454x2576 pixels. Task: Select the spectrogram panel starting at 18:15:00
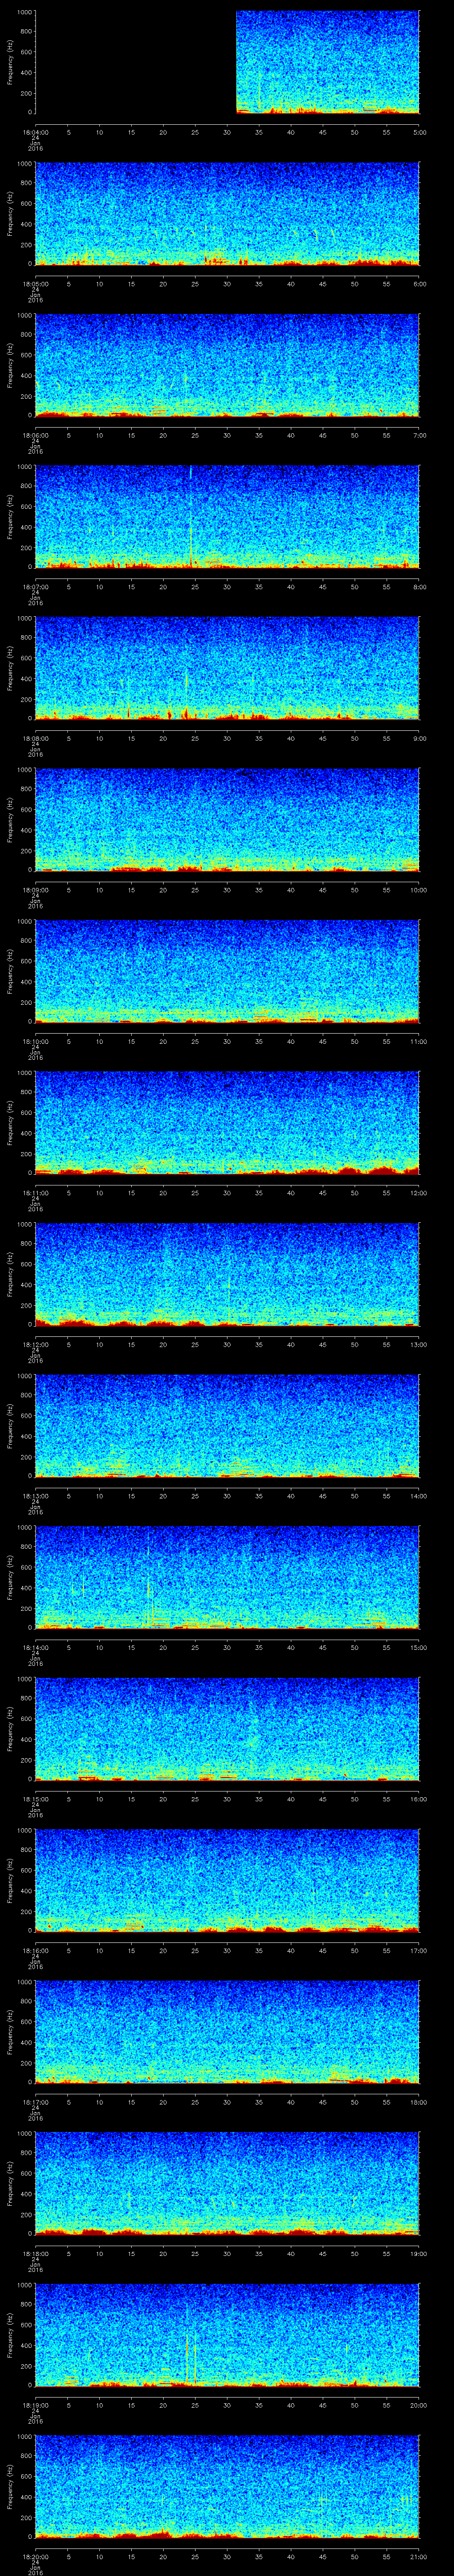pyautogui.click(x=227, y=1729)
